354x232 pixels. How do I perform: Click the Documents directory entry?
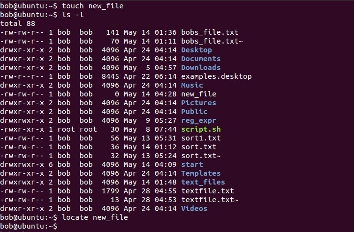click(x=201, y=59)
